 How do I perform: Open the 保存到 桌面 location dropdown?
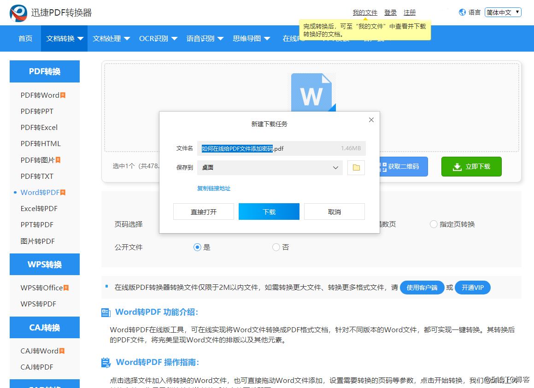point(270,168)
